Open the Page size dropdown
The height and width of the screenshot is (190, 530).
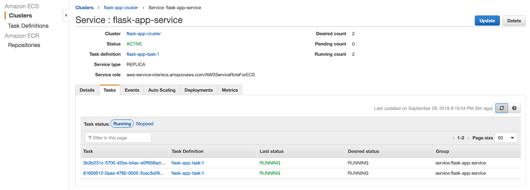click(506, 138)
